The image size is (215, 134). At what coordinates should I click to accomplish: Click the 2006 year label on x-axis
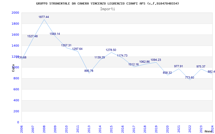pyautogui.click(x=21, y=129)
